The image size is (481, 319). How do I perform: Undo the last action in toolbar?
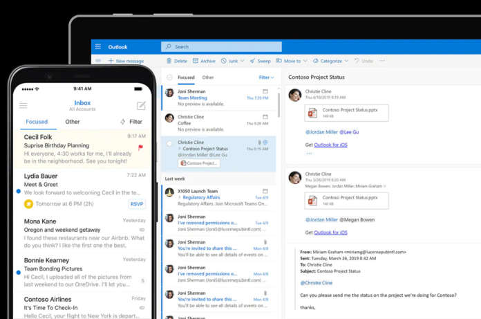(364, 61)
